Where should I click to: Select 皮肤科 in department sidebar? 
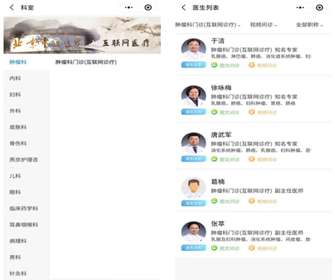click(x=18, y=127)
